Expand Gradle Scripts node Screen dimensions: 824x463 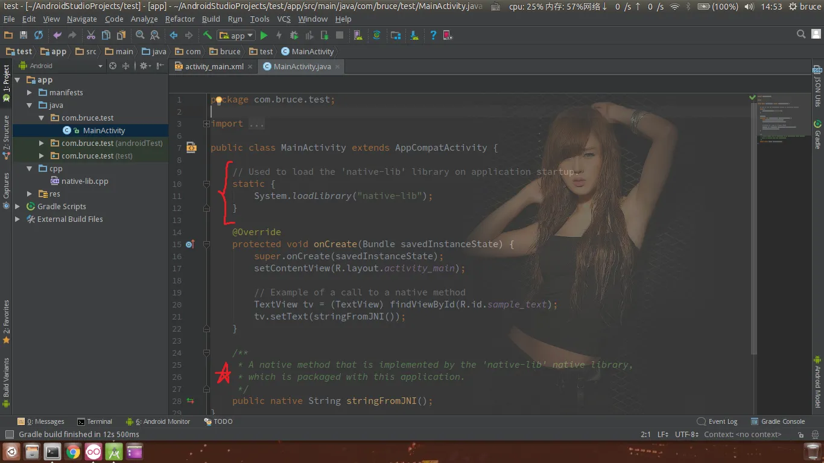tap(17, 206)
